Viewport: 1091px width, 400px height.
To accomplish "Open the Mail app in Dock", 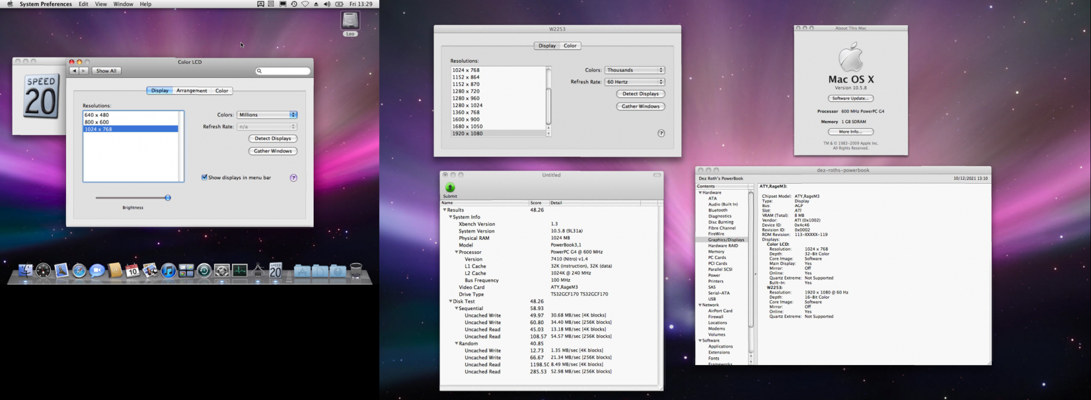I will click(x=61, y=270).
